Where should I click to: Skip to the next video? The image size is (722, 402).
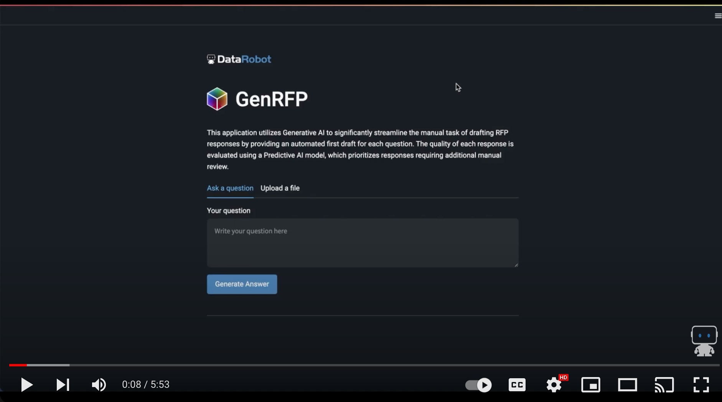(63, 385)
